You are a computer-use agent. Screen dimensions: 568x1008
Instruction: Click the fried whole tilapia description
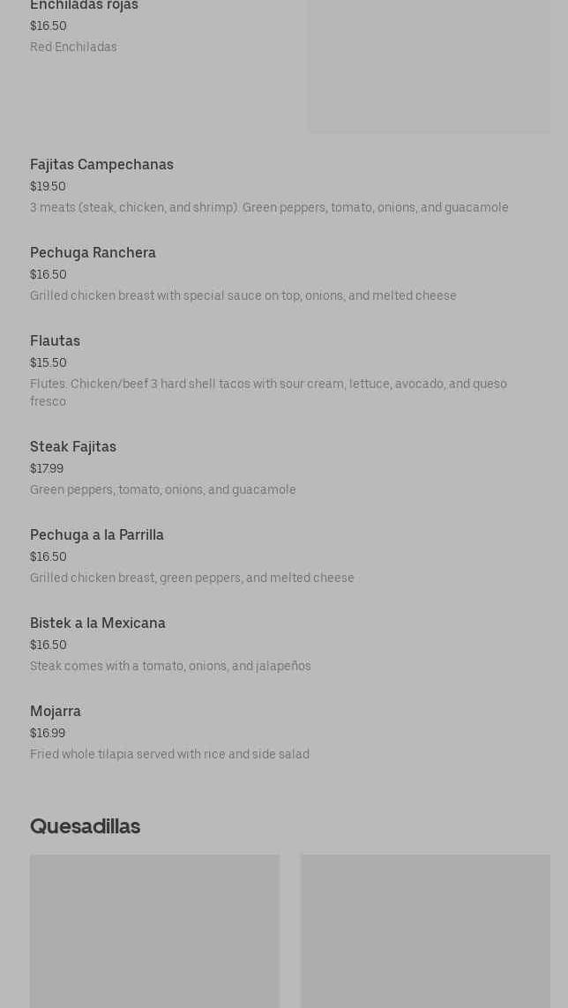[x=169, y=755]
